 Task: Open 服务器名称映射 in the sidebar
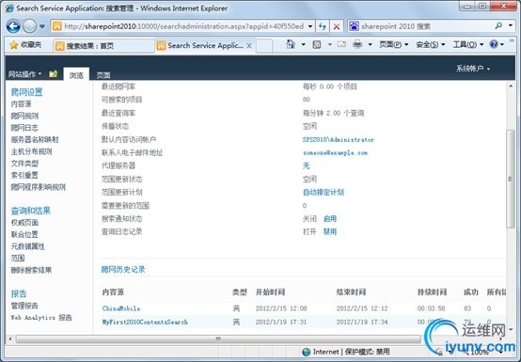35,139
